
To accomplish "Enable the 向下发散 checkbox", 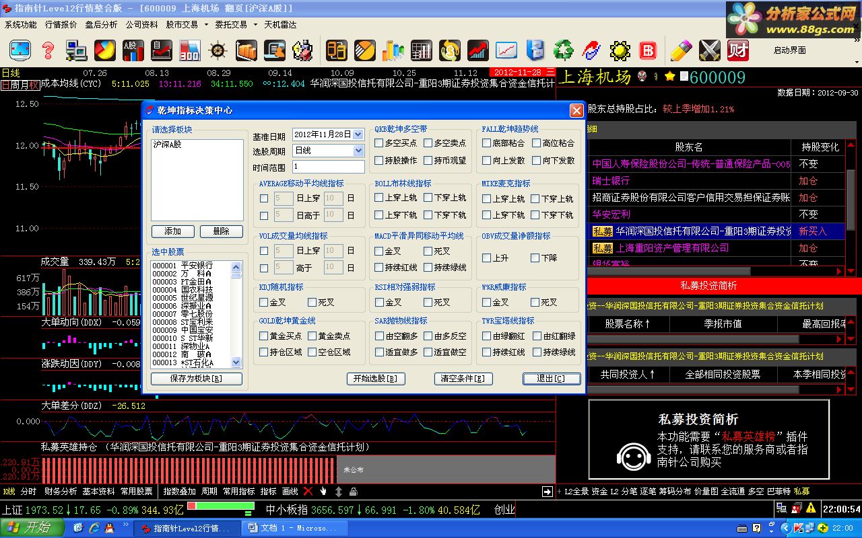I will click(x=536, y=160).
